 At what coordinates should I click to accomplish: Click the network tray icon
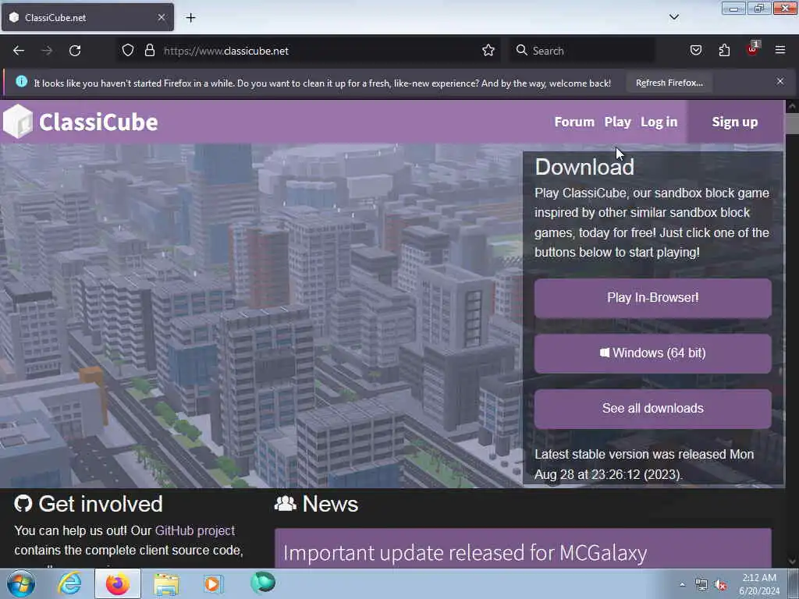pos(701,585)
